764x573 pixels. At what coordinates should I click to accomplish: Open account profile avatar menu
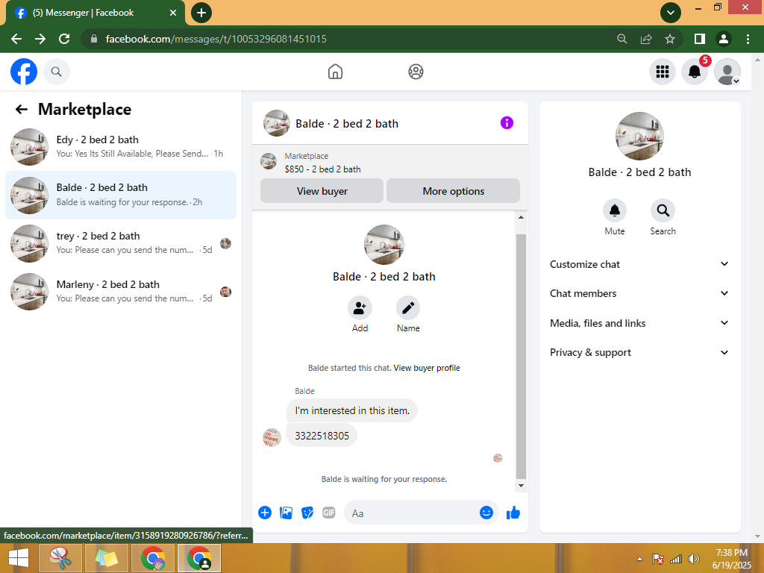(727, 72)
